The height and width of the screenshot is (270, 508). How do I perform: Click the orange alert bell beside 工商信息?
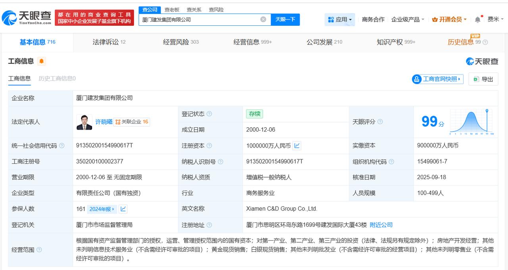42,61
